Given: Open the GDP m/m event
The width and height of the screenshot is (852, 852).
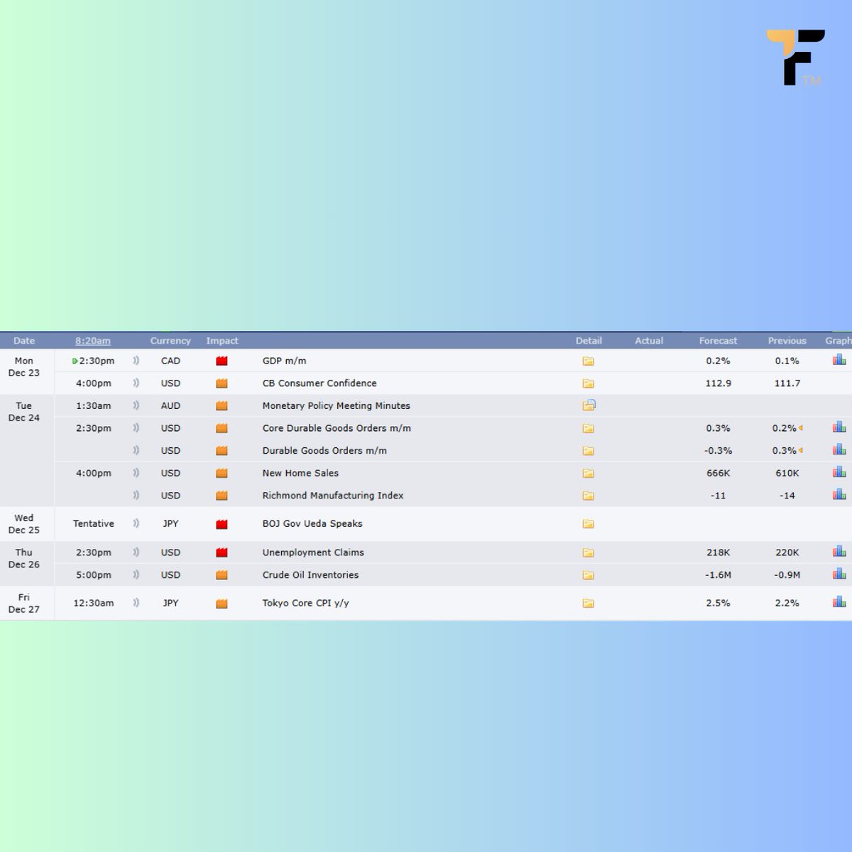Looking at the screenshot, I should tap(285, 361).
